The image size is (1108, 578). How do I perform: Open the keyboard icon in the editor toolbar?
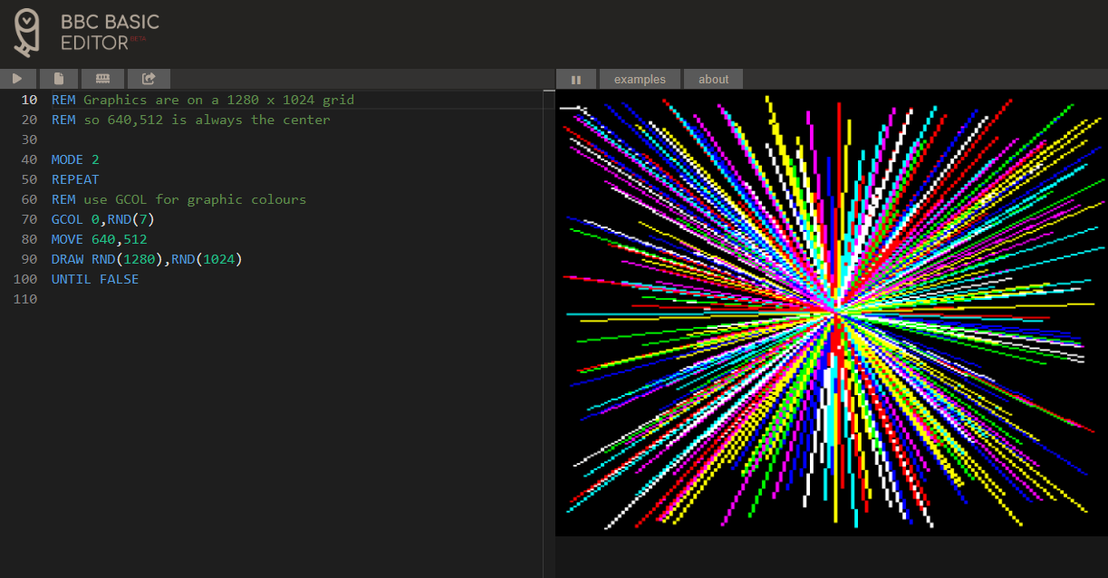102,79
